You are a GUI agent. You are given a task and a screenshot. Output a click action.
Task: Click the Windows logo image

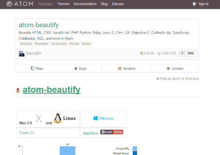click(x=103, y=118)
